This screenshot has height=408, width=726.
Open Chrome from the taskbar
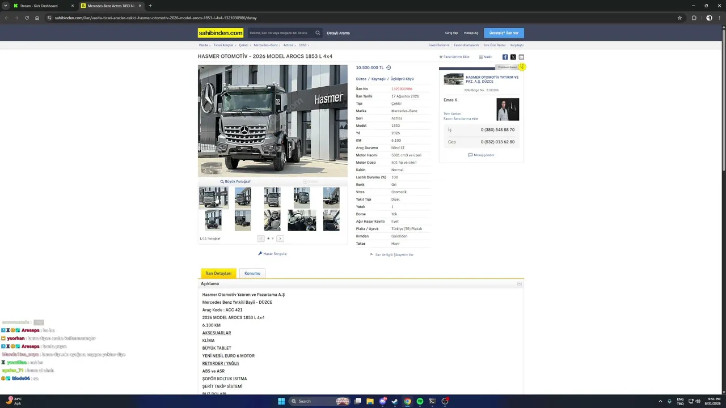click(x=407, y=401)
